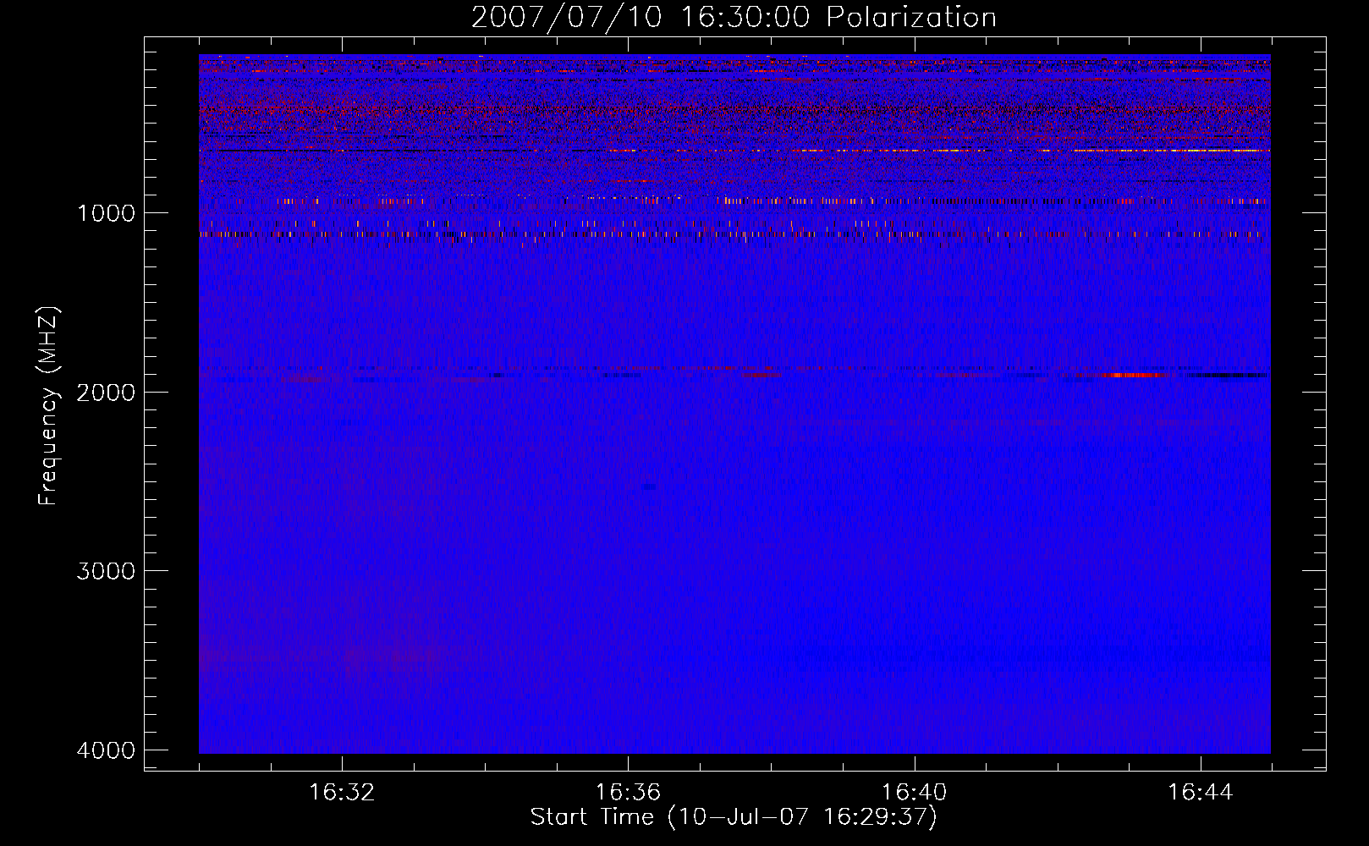The width and height of the screenshot is (1369, 846).
Task: Click the 'Start Time (10-Jul-07 16:29:37)' label
Action: click(x=734, y=817)
